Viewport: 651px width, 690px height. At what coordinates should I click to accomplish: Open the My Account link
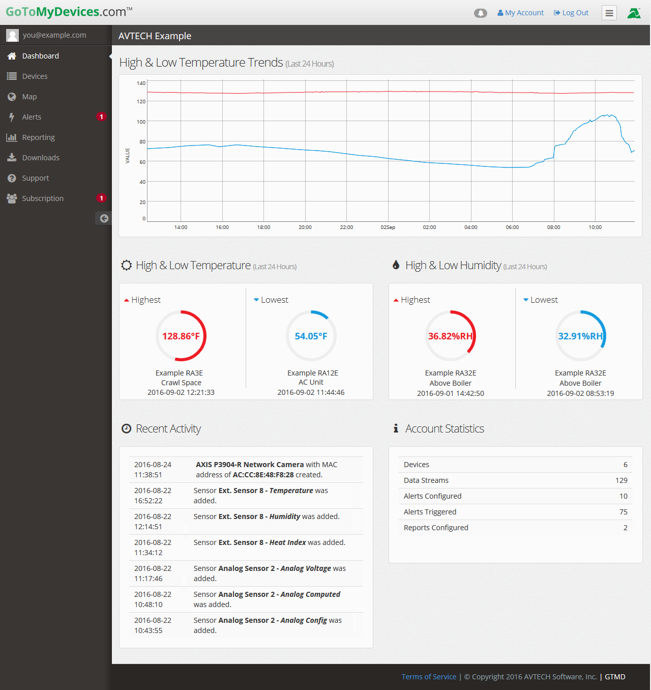tap(521, 13)
